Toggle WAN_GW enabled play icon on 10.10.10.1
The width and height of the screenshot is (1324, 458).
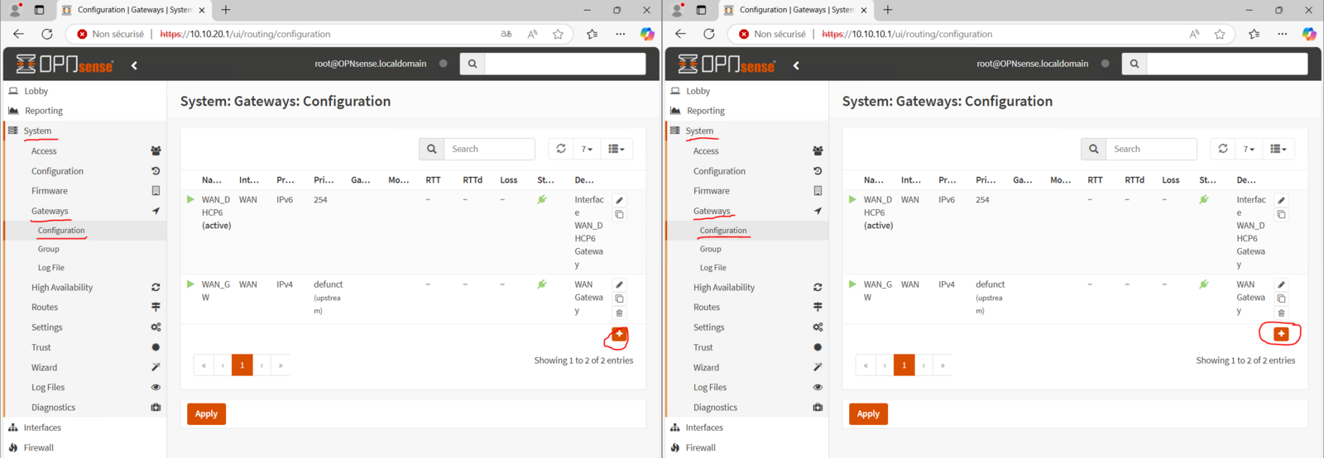852,284
